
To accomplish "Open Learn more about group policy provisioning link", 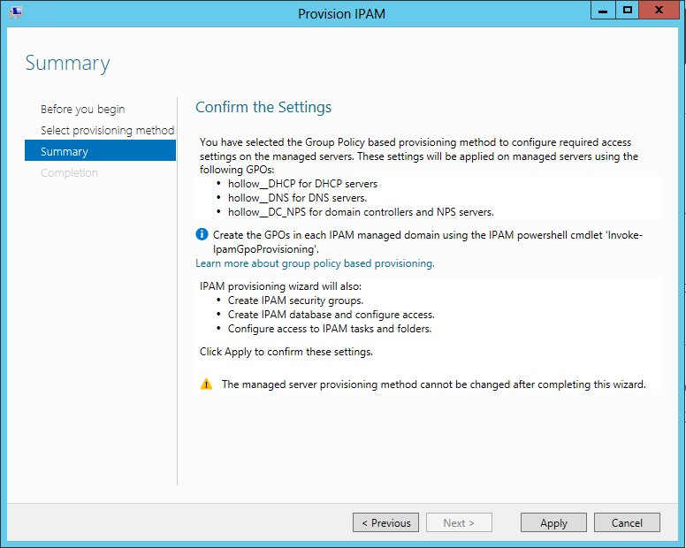I will tap(315, 263).
